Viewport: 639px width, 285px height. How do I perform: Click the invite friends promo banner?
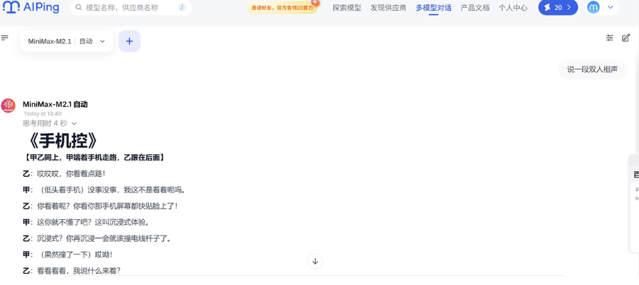(x=282, y=8)
